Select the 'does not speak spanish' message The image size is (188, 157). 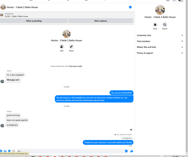pyautogui.click(x=17, y=120)
